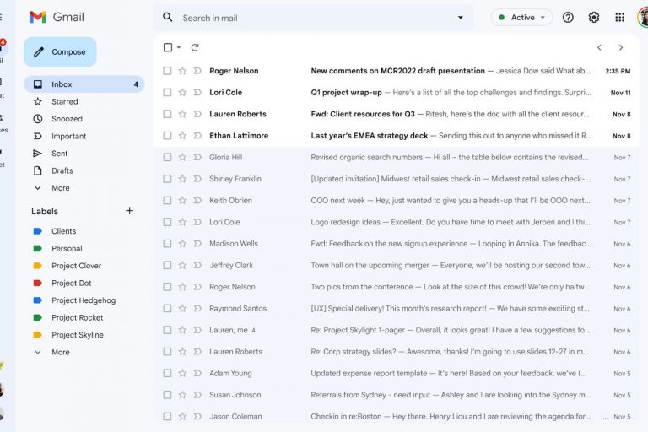Expand More under the Labels list
Viewport: 648px width, 432px height.
coord(60,352)
